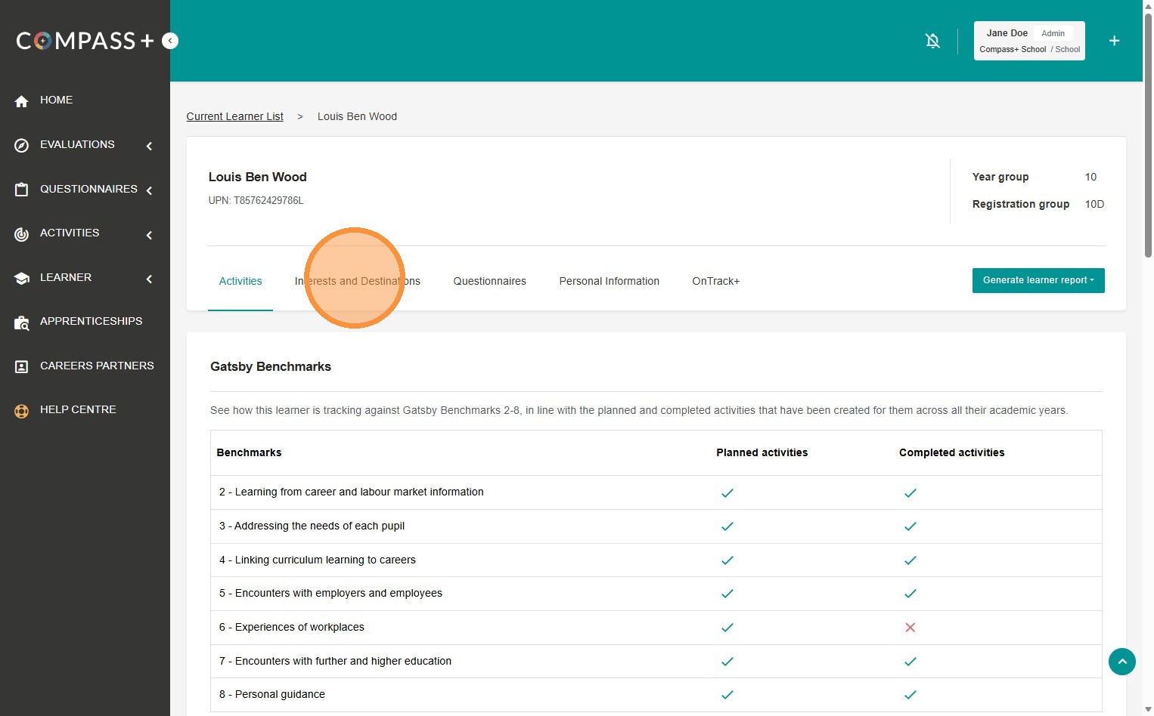Switch to Interests and Destinations tab
Viewport: 1154px width, 716px height.
[358, 281]
